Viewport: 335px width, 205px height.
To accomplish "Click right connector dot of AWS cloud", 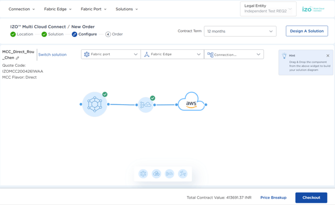I will [x=205, y=105].
